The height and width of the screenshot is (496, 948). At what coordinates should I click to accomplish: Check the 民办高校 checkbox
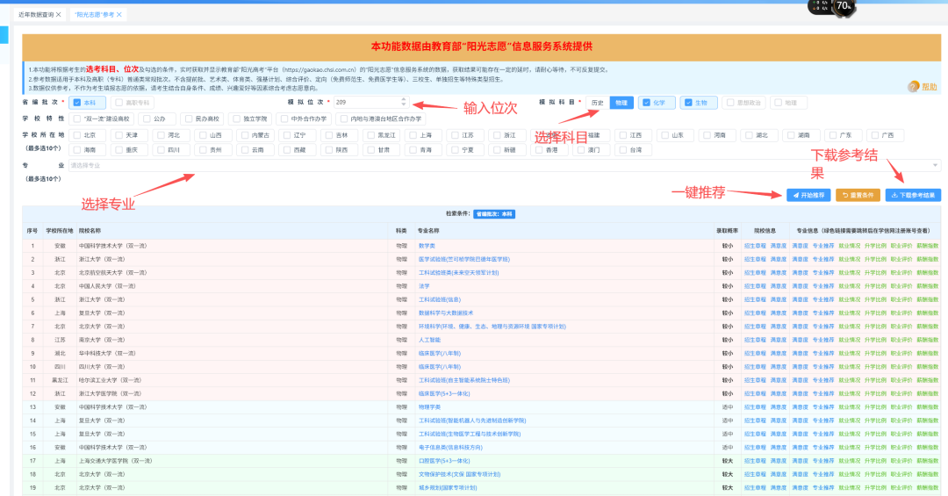coord(189,119)
